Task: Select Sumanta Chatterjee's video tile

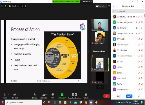Action: (x=100, y=51)
